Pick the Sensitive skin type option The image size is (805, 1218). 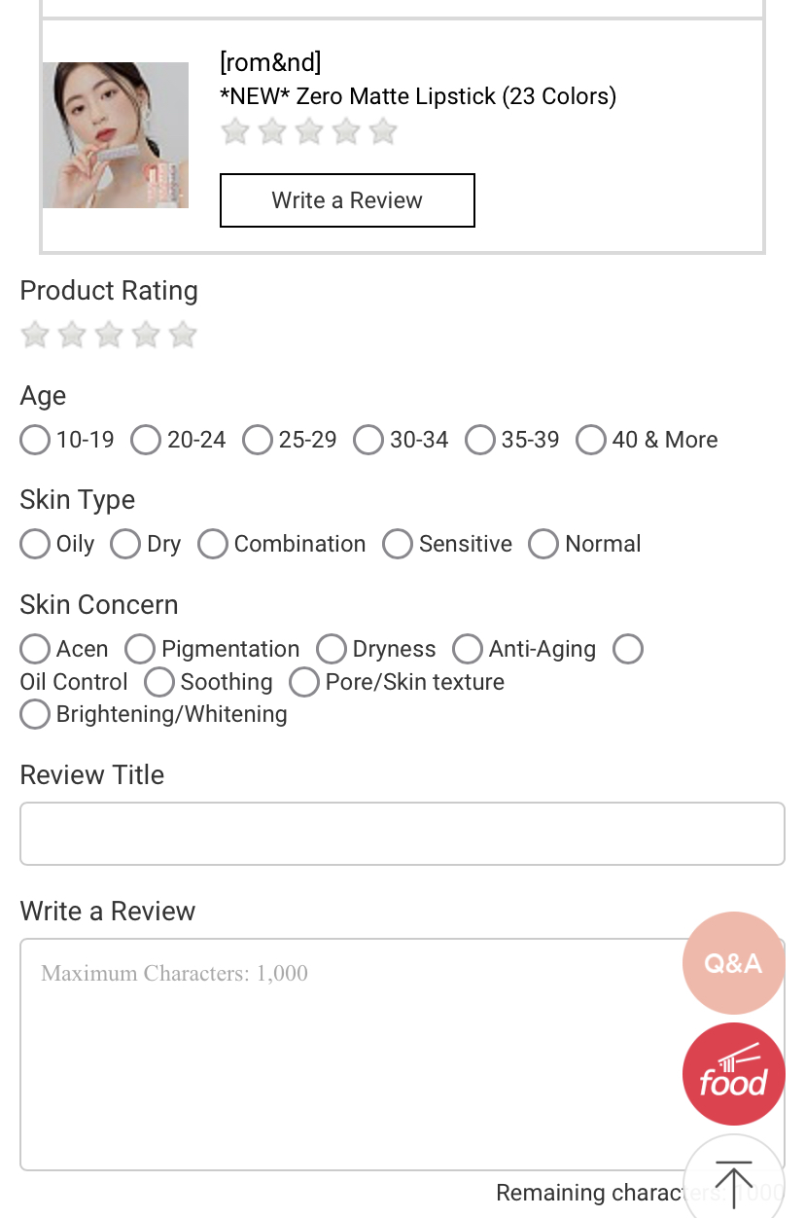(398, 544)
